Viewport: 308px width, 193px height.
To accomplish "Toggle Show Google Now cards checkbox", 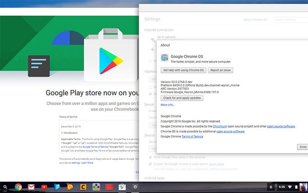I will [151, 157].
